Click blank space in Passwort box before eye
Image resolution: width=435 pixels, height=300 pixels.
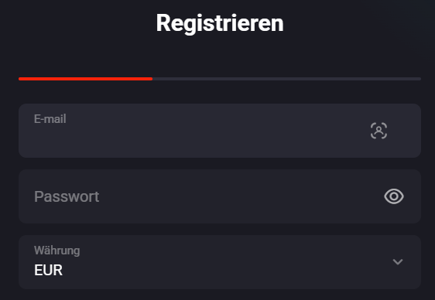pos(238,196)
